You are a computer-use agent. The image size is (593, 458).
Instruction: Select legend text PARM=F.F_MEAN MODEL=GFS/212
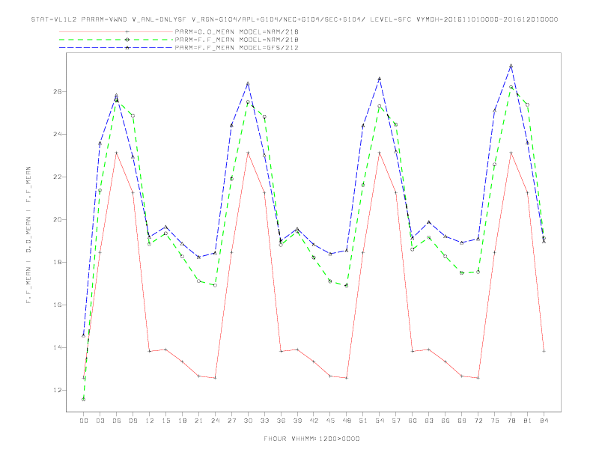click(237, 48)
